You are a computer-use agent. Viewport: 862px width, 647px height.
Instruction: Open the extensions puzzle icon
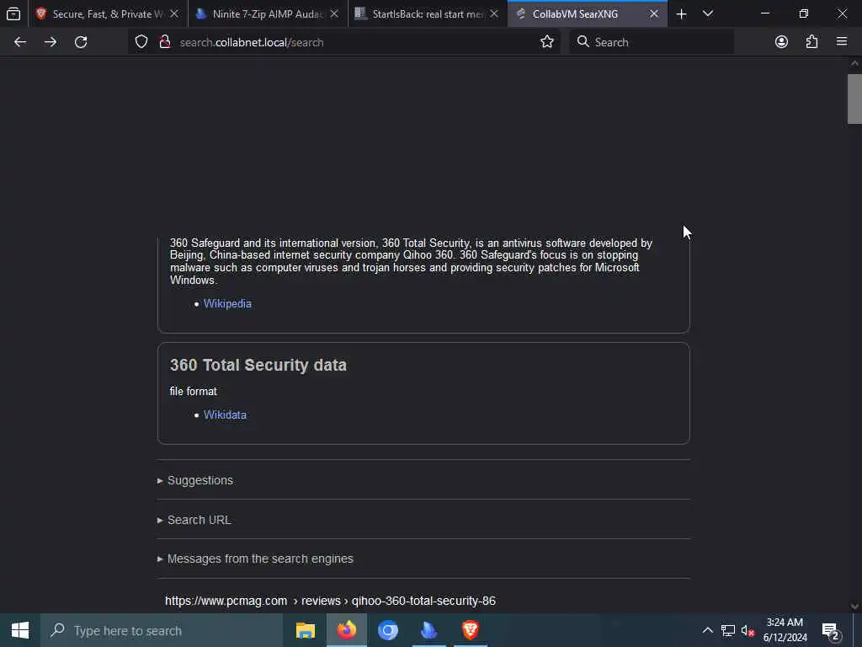click(x=811, y=42)
